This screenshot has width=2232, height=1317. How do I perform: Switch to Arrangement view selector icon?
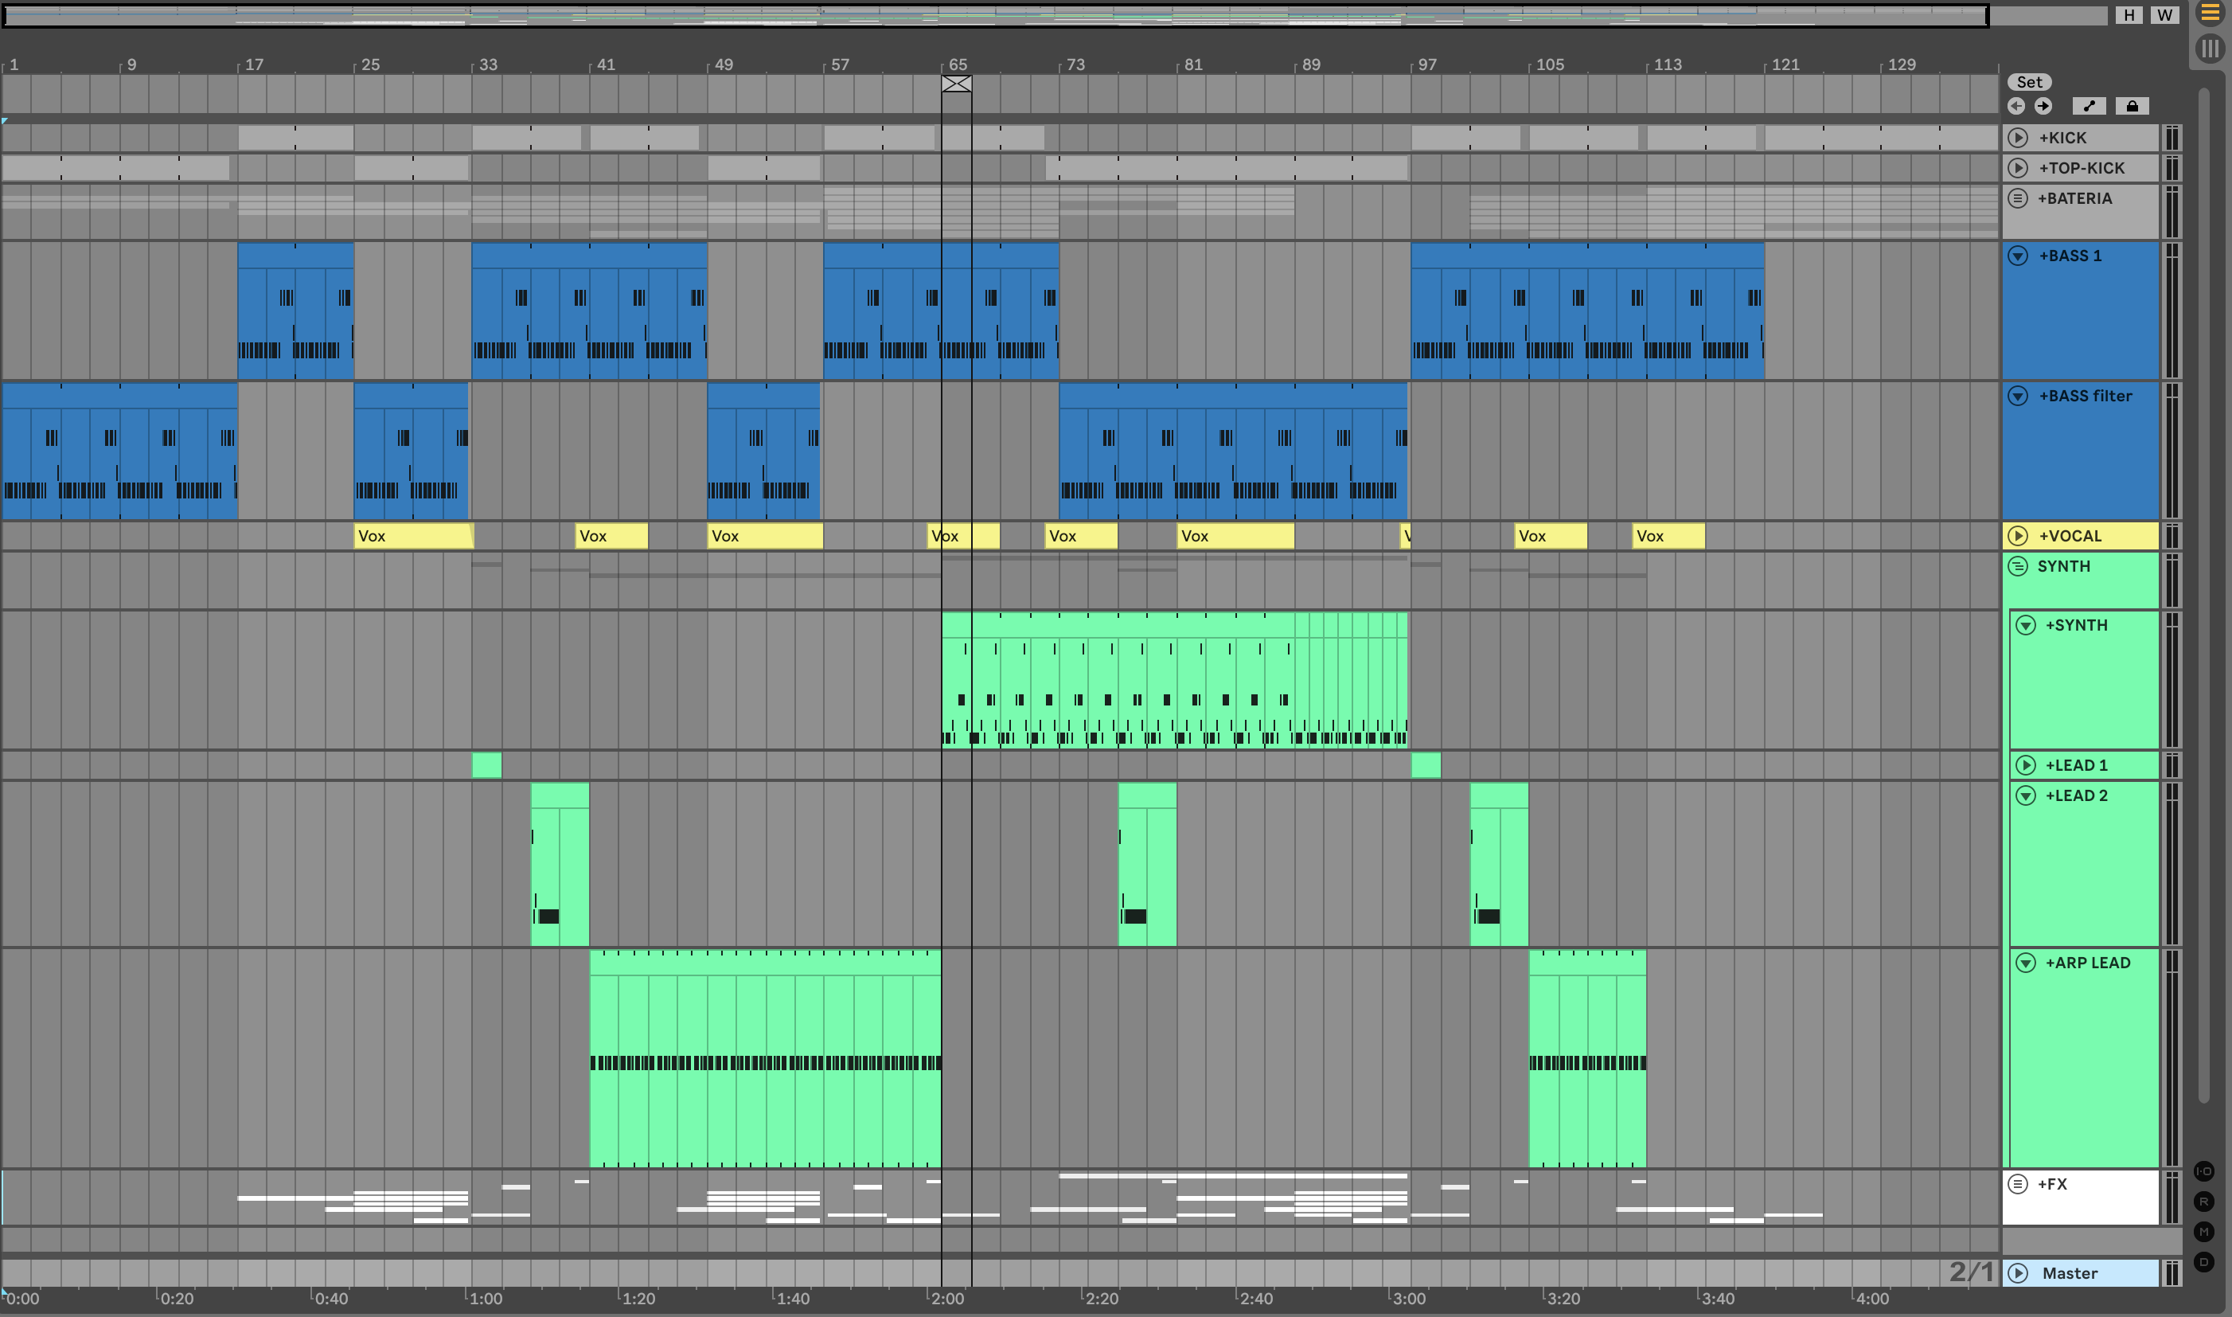(2210, 14)
